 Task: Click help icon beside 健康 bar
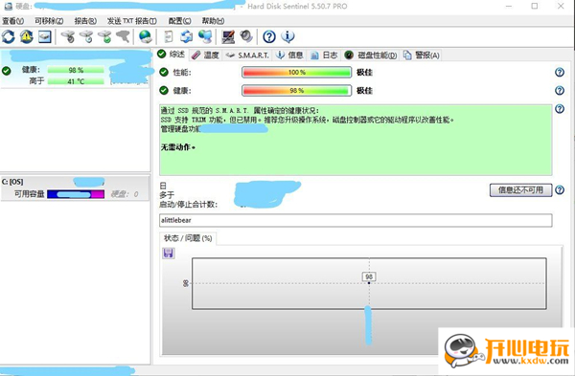pos(560,91)
